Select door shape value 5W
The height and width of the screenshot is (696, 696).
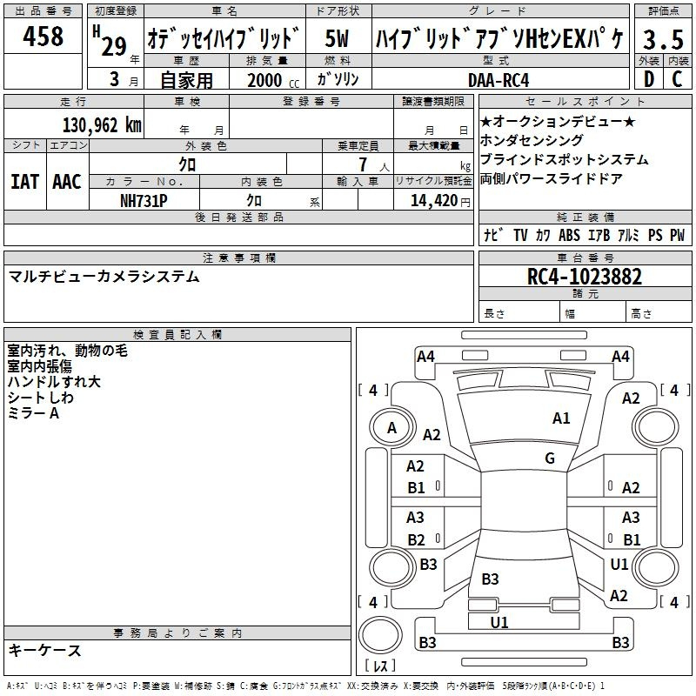click(337, 38)
